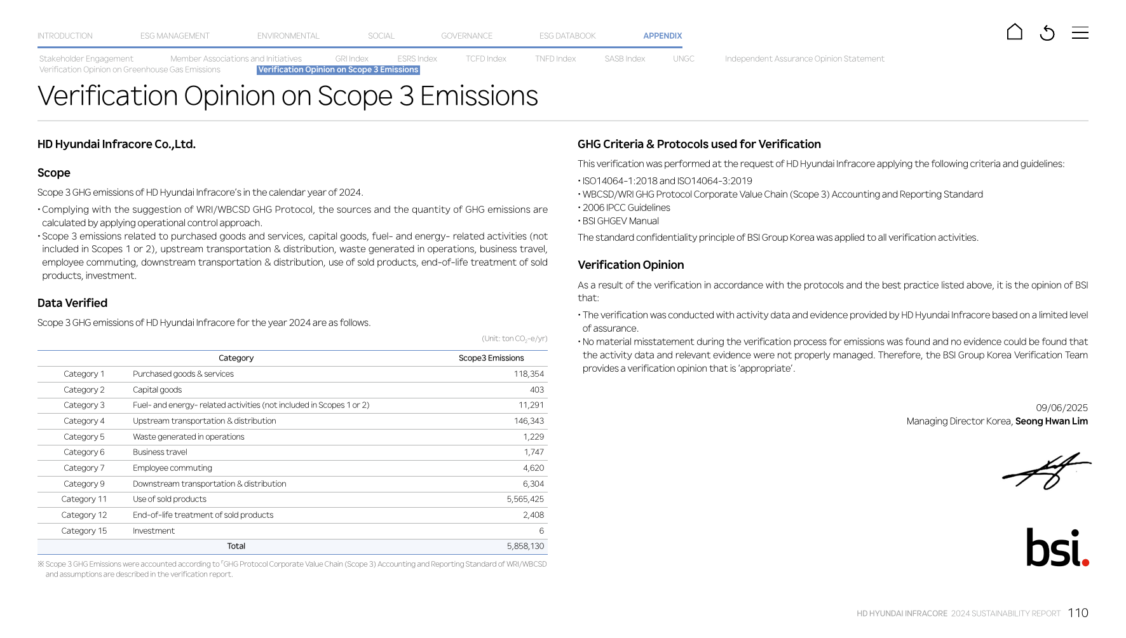Open the TCFD Index link
1126x638 pixels.
pos(486,58)
